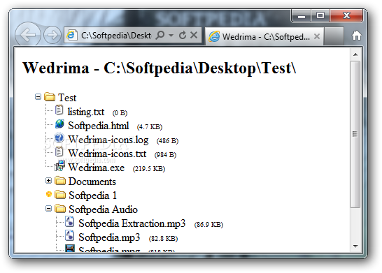
Task: Open the address bar dropdown arrow
Action: (x=171, y=36)
